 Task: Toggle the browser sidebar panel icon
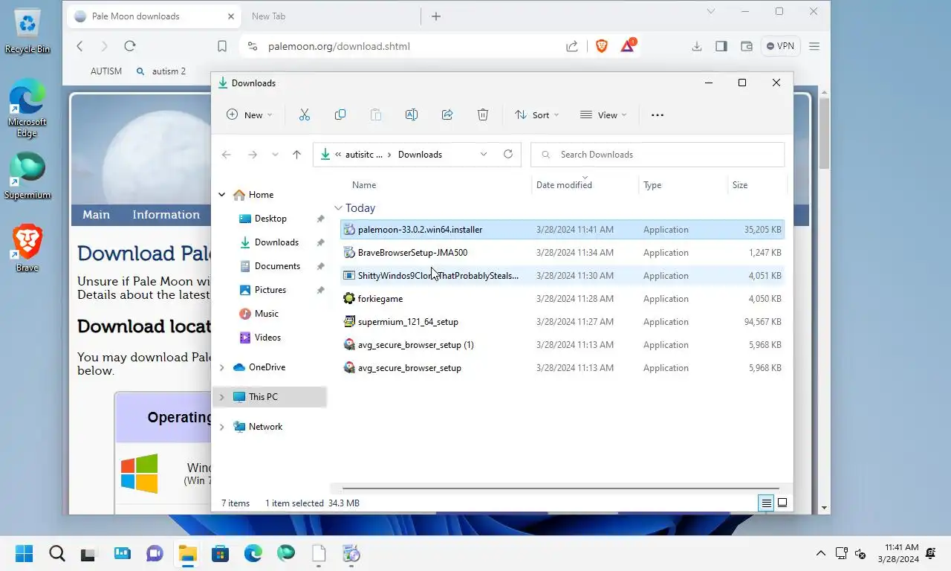point(721,46)
